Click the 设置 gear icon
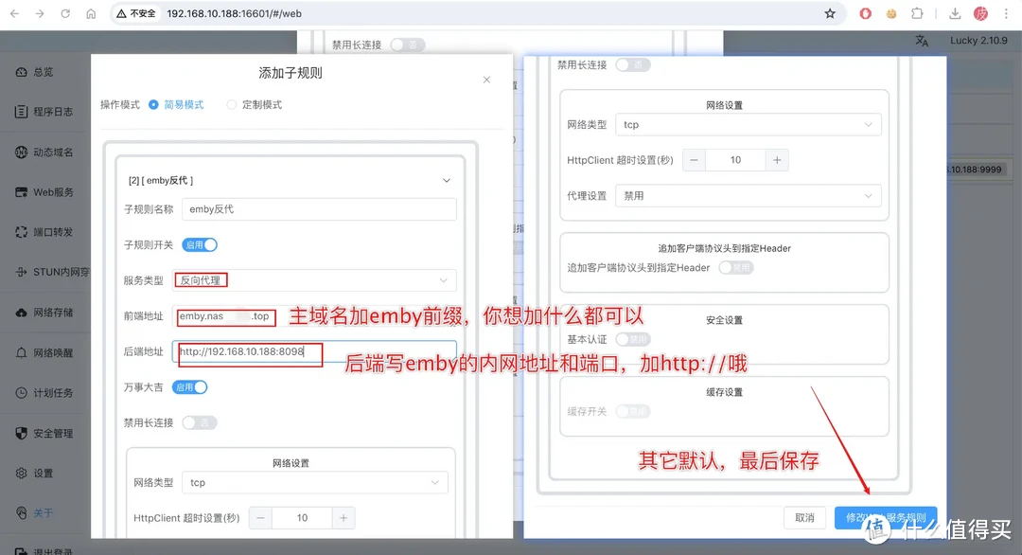 (x=21, y=473)
